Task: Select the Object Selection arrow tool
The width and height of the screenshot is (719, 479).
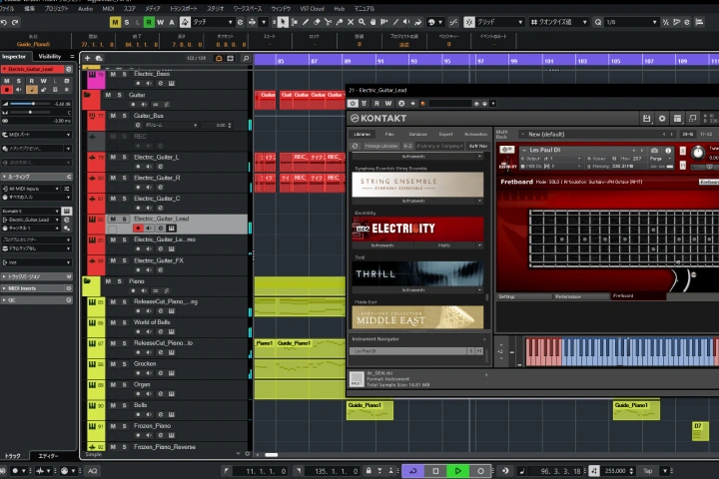Action: point(283,22)
